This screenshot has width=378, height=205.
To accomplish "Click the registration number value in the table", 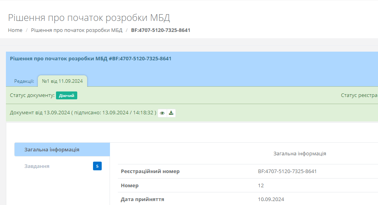I will click(x=287, y=171).
